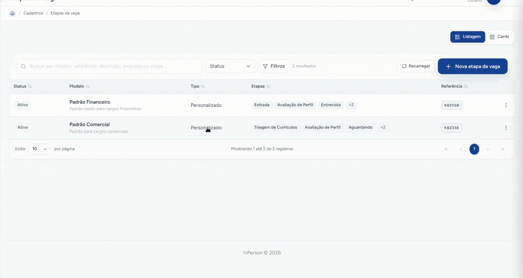Click the Entrada stage tag
Viewport: 523px width, 278px height.
pyautogui.click(x=262, y=105)
